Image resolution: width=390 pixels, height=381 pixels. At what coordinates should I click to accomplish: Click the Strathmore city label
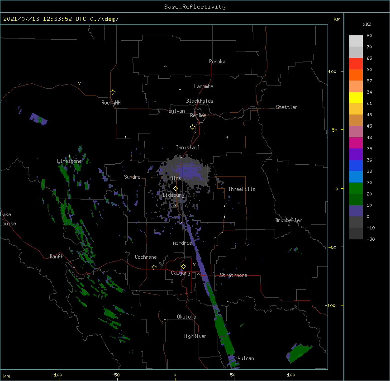pos(233,275)
